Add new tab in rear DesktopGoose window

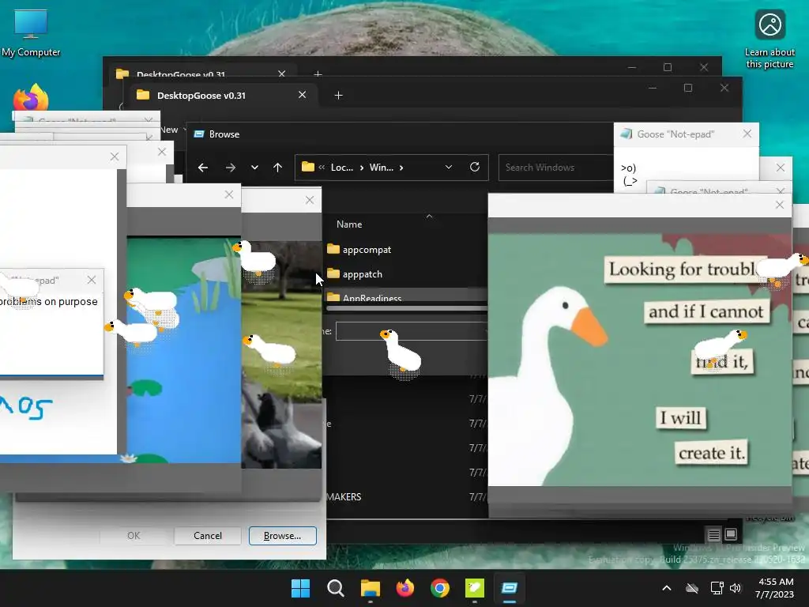318,74
